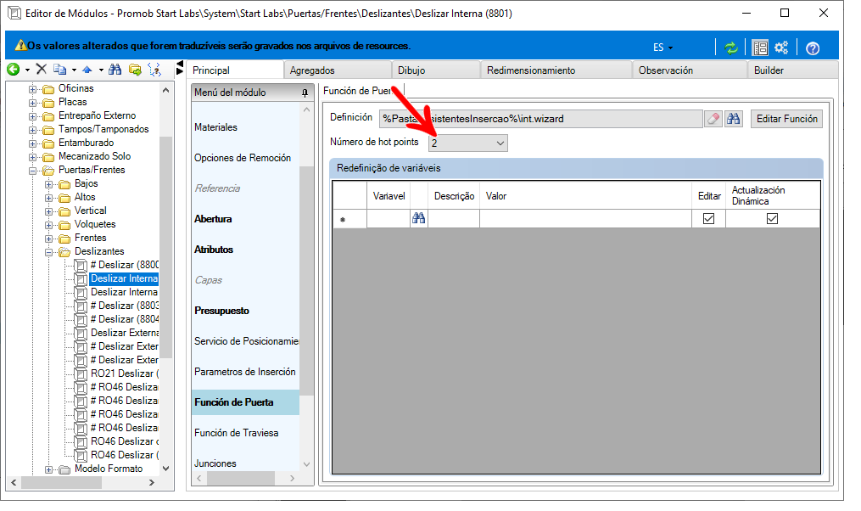Click the pin icon on Menú del módulo
Viewport: 861px width, 511px height.
click(305, 93)
